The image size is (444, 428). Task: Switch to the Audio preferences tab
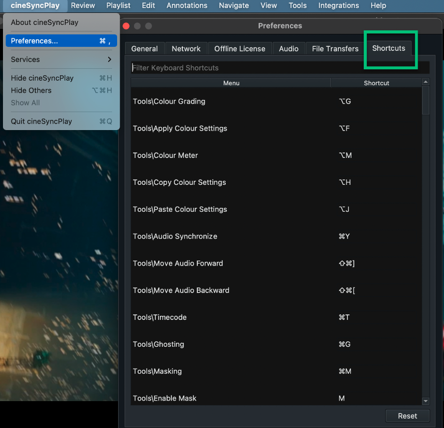[x=289, y=48]
